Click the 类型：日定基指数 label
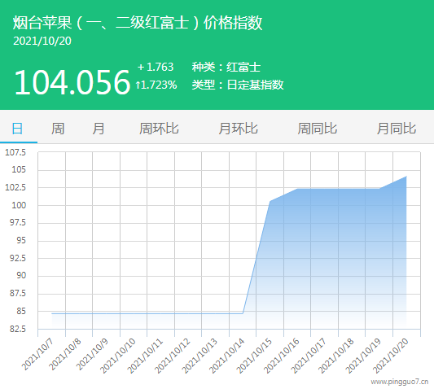The height and width of the screenshot is (389, 434). tap(238, 85)
